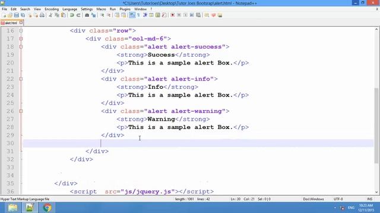
Task: Toggle the Function List toolbar icon
Action: [164, 15]
